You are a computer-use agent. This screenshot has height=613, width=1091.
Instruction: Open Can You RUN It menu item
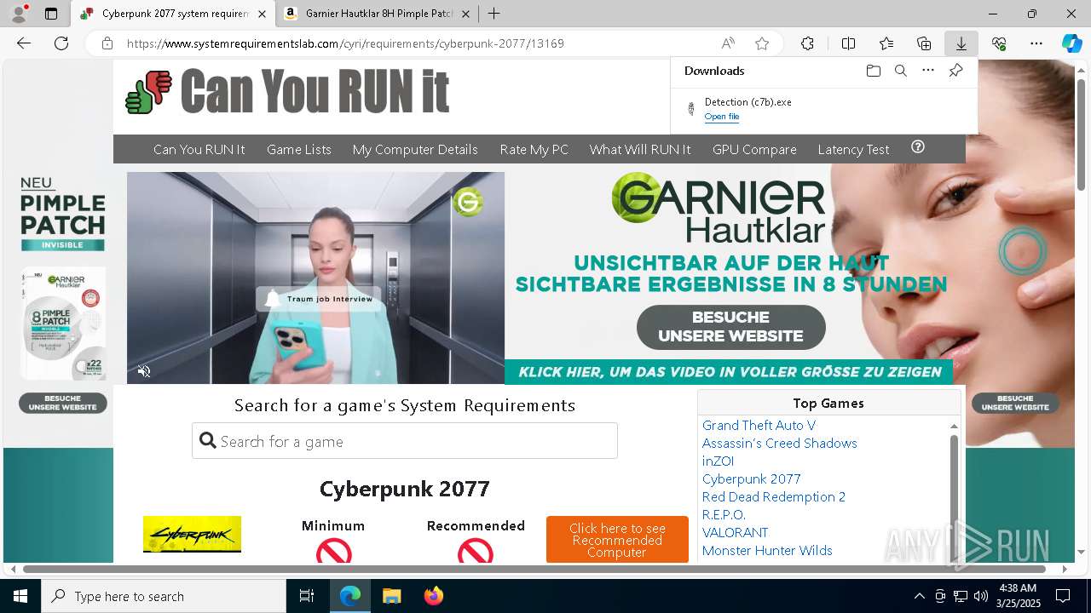(x=199, y=149)
